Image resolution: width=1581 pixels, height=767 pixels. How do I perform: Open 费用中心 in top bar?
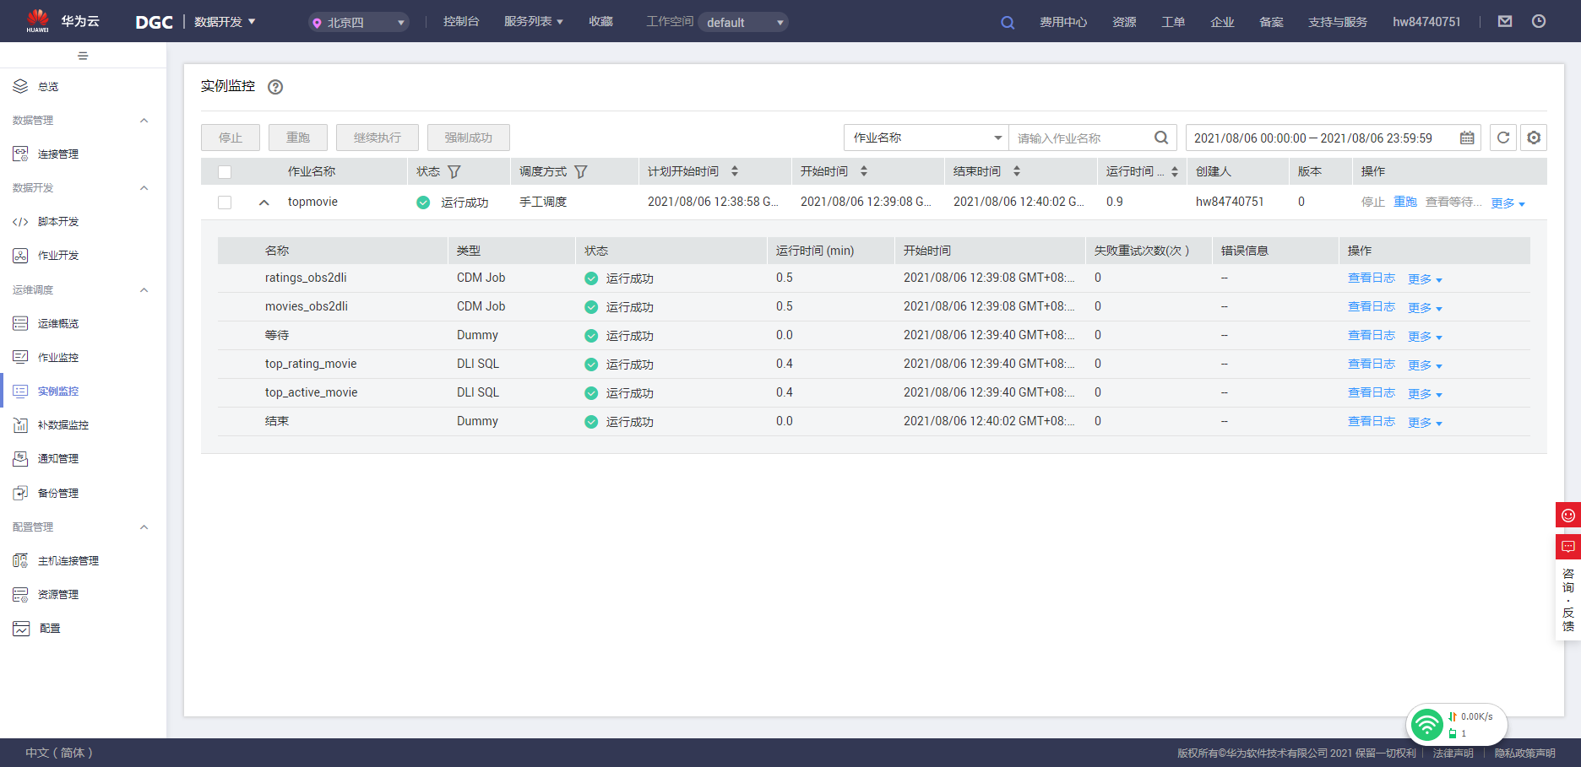pos(1063,22)
